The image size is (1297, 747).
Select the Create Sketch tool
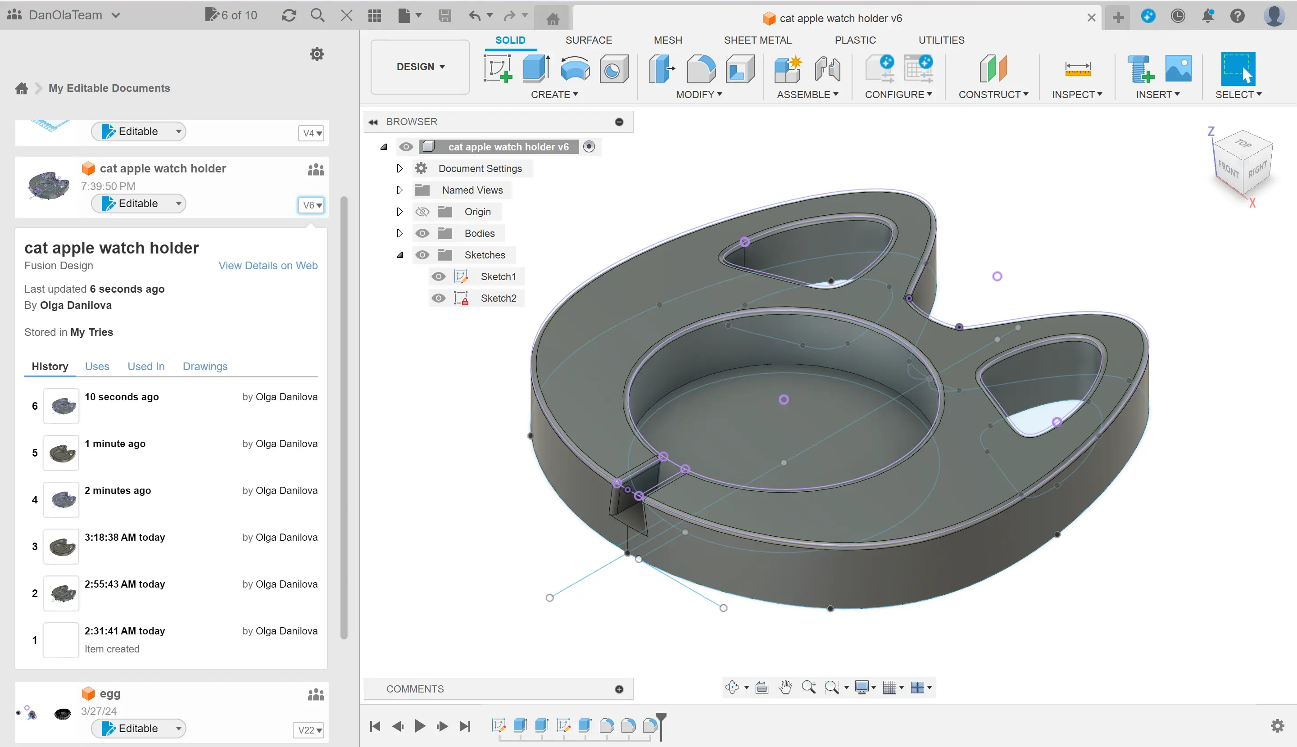(498, 69)
